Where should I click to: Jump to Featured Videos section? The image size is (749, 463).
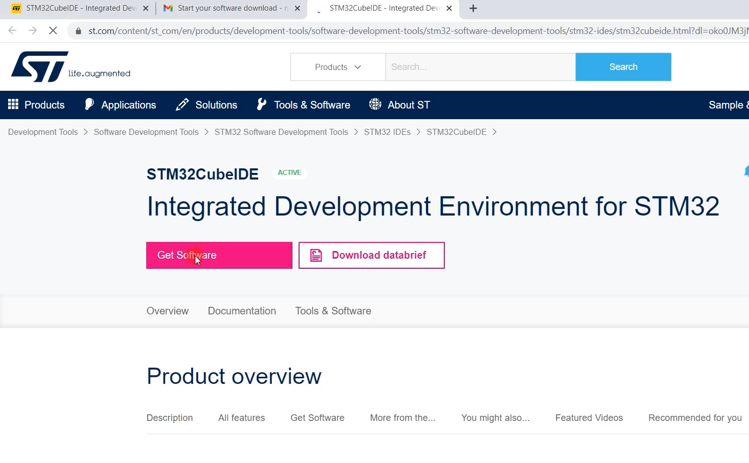pos(589,418)
